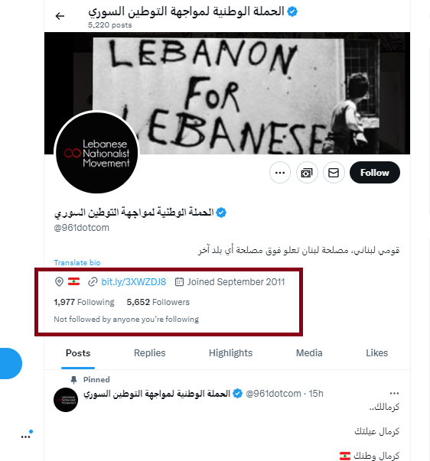Switch to the Replies tab
Screen dimensions: 430x461
(x=149, y=352)
